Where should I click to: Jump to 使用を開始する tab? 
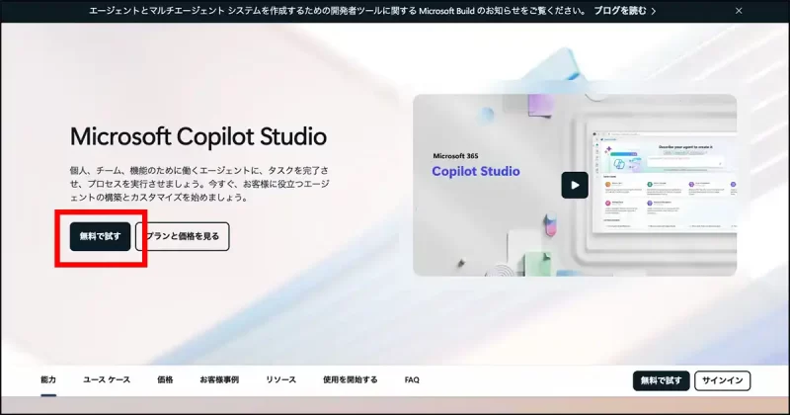coord(351,379)
